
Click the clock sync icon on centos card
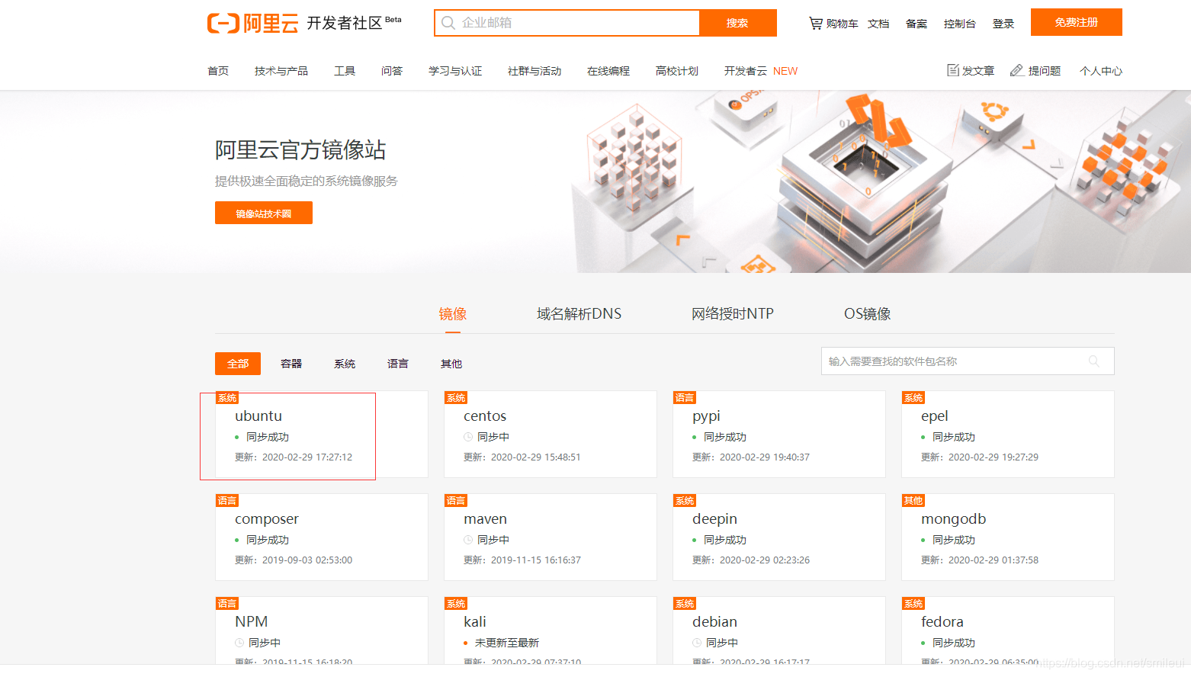[x=468, y=437]
